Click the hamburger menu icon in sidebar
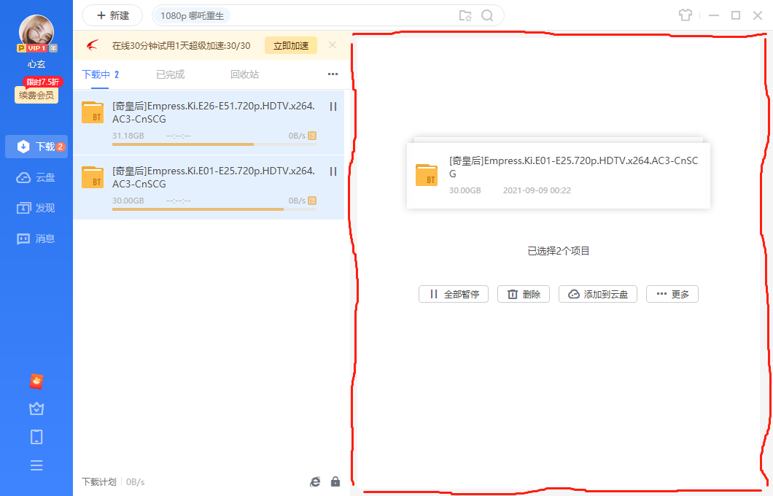Viewport: 773px width, 496px height. [x=36, y=465]
